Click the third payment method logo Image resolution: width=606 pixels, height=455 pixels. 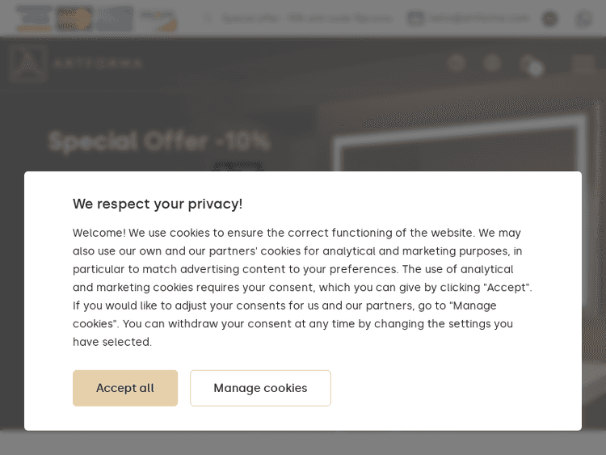coord(116,18)
